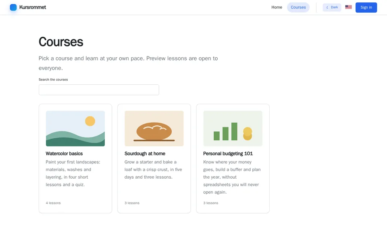The height and width of the screenshot is (242, 387).
Task: Open the Sourdough at home bread thumbnail
Action: coord(154,128)
